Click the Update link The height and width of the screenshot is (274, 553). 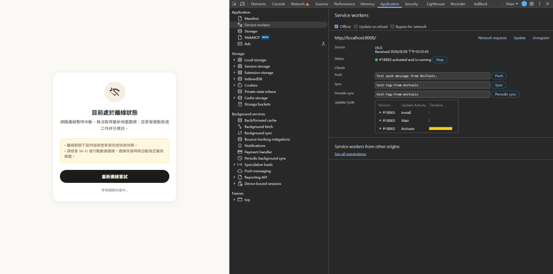click(x=519, y=38)
